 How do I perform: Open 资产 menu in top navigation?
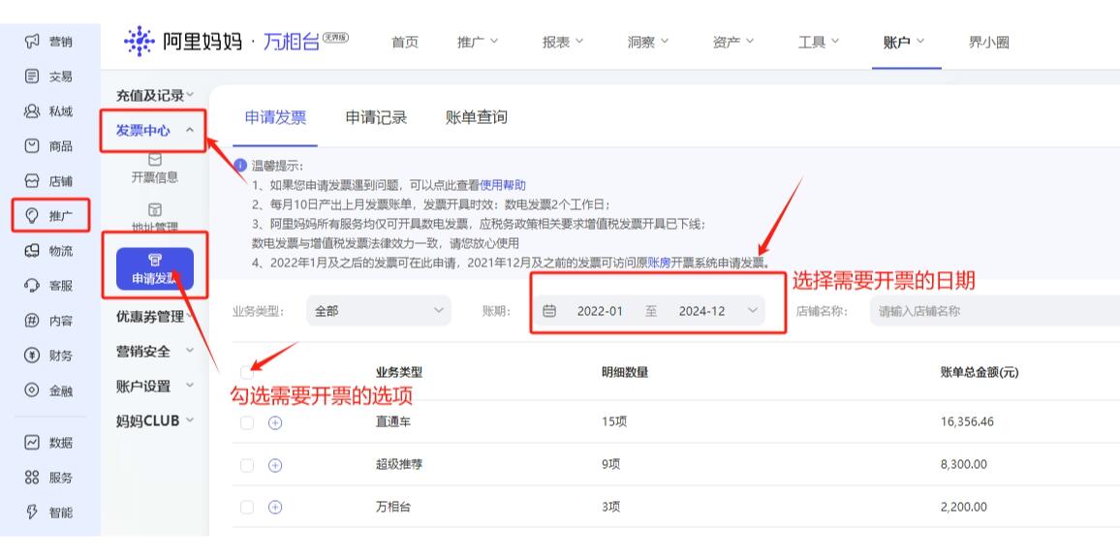pyautogui.click(x=732, y=42)
